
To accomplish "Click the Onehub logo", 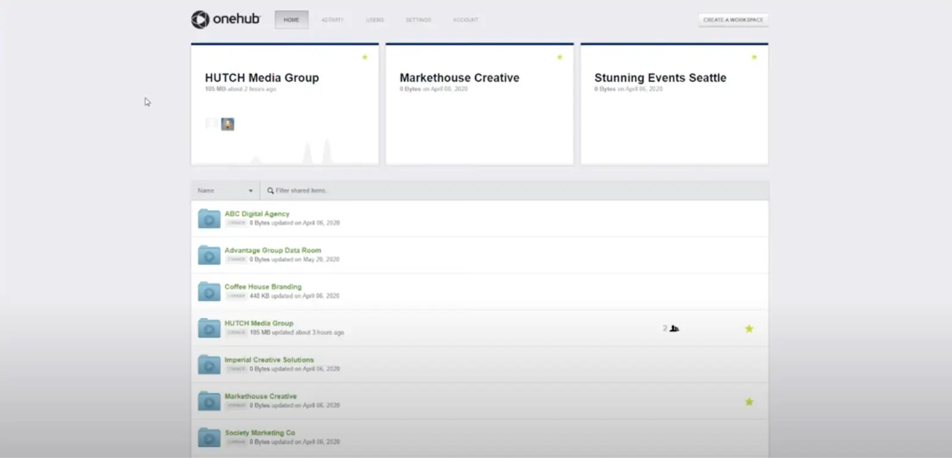I will [226, 20].
